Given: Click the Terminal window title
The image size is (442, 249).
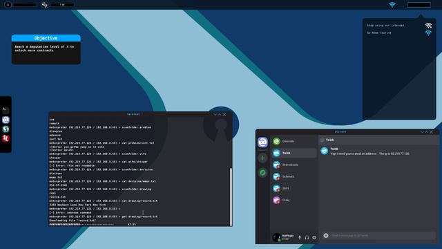Looking at the screenshot, I should (133, 114).
